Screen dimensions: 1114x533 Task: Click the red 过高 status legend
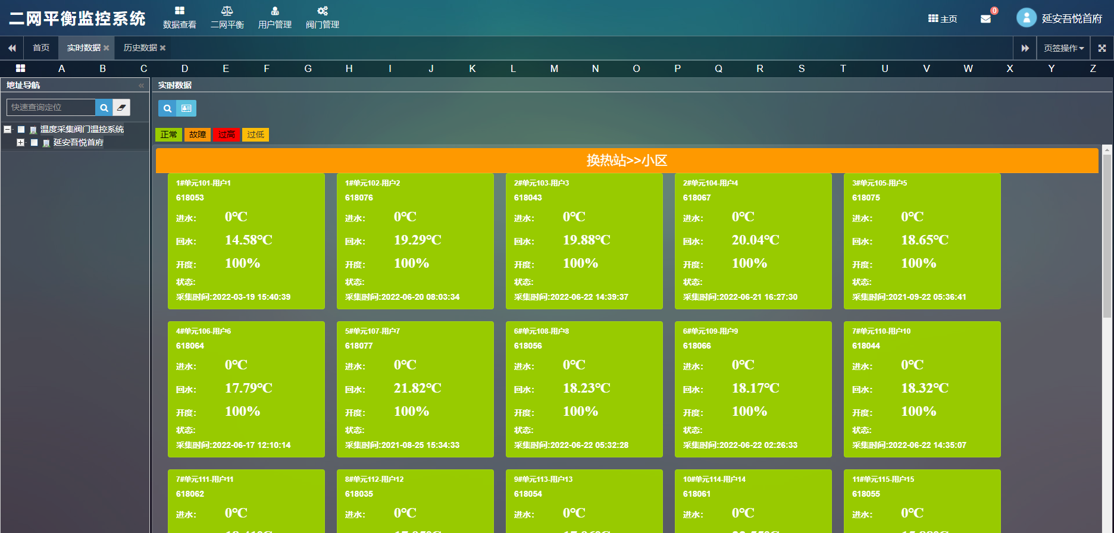pos(226,135)
